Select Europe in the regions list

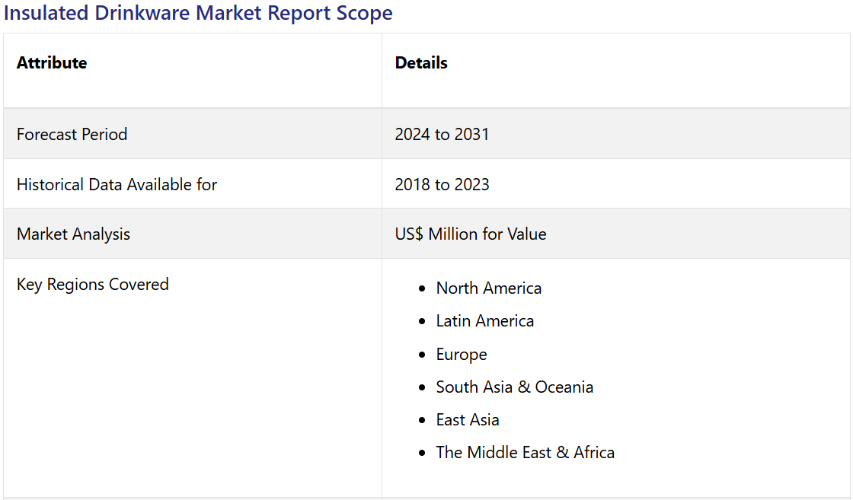click(x=462, y=355)
